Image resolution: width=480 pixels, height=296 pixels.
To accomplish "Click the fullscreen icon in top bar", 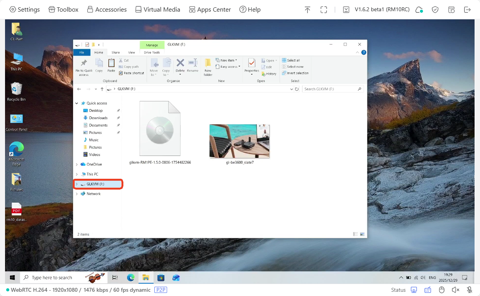I will click(324, 10).
